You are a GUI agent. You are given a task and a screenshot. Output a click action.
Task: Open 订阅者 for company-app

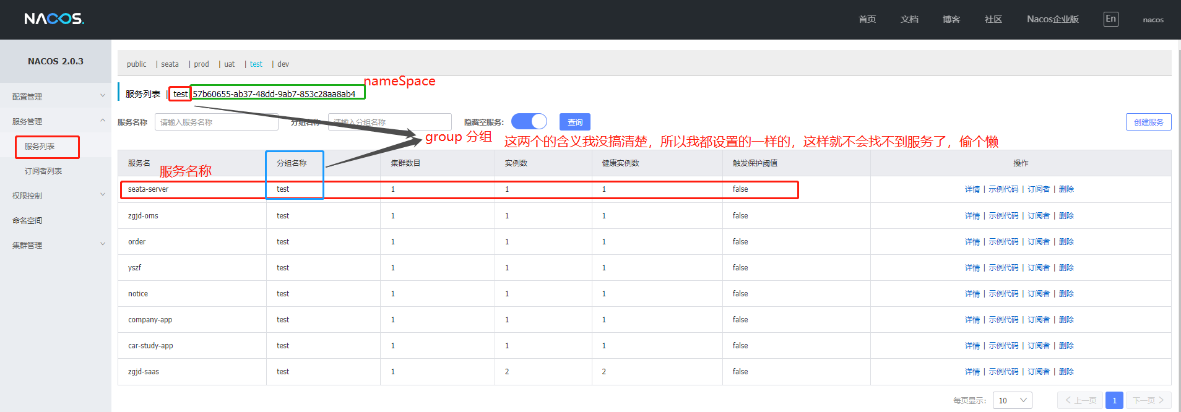click(1039, 320)
